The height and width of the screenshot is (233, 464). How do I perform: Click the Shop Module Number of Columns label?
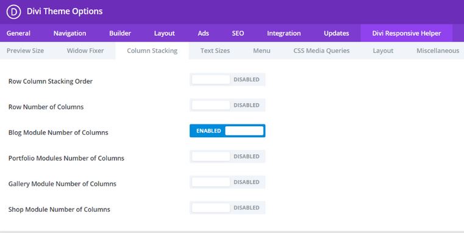tap(59, 209)
